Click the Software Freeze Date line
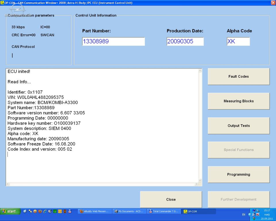This screenshot has height=221, width=276. point(41,144)
